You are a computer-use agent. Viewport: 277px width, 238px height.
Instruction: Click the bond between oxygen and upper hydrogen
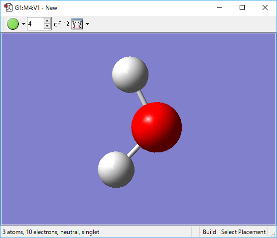(142, 97)
